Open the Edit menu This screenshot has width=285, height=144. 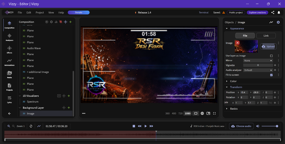click(29, 13)
